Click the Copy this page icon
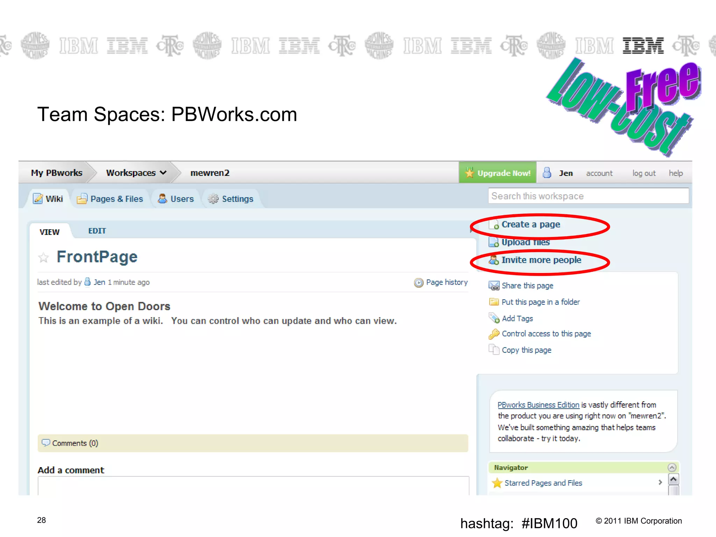This screenshot has width=716, height=537. (494, 350)
